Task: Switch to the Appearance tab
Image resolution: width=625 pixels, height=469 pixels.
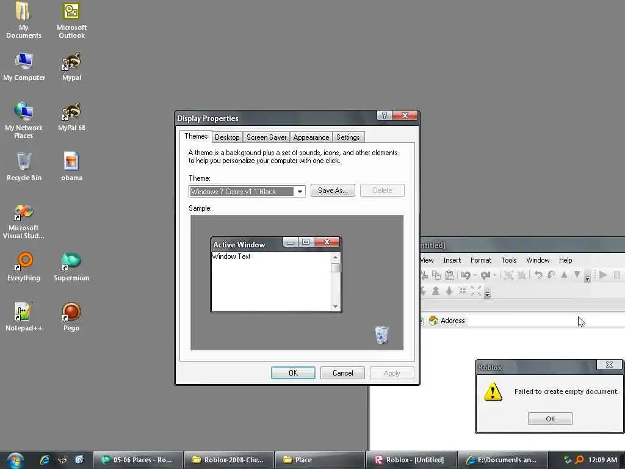Action: (311, 137)
